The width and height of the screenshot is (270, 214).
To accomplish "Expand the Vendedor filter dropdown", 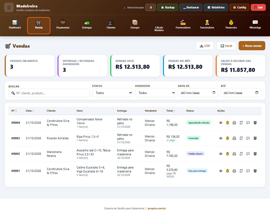I will [x=155, y=93].
